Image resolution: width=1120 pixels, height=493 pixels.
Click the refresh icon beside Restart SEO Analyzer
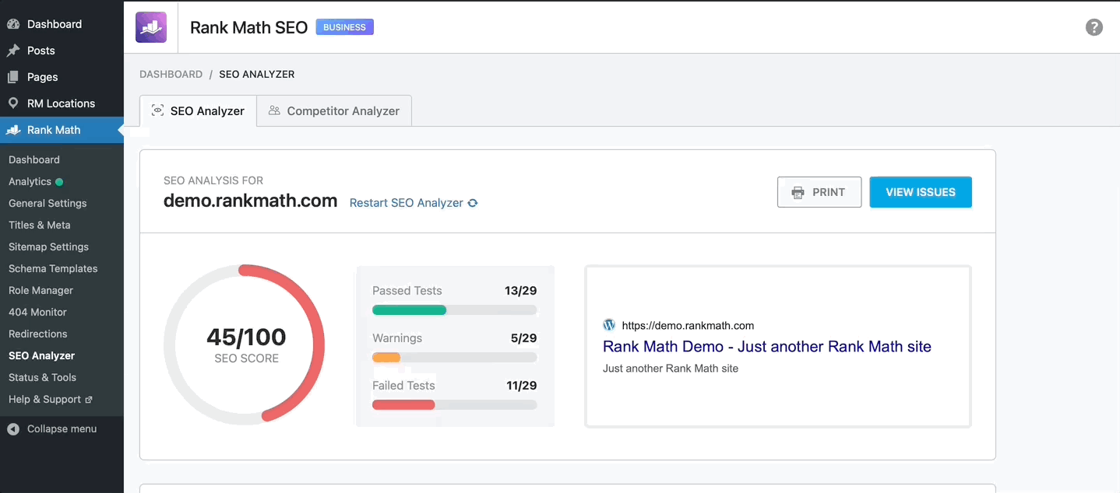click(473, 203)
